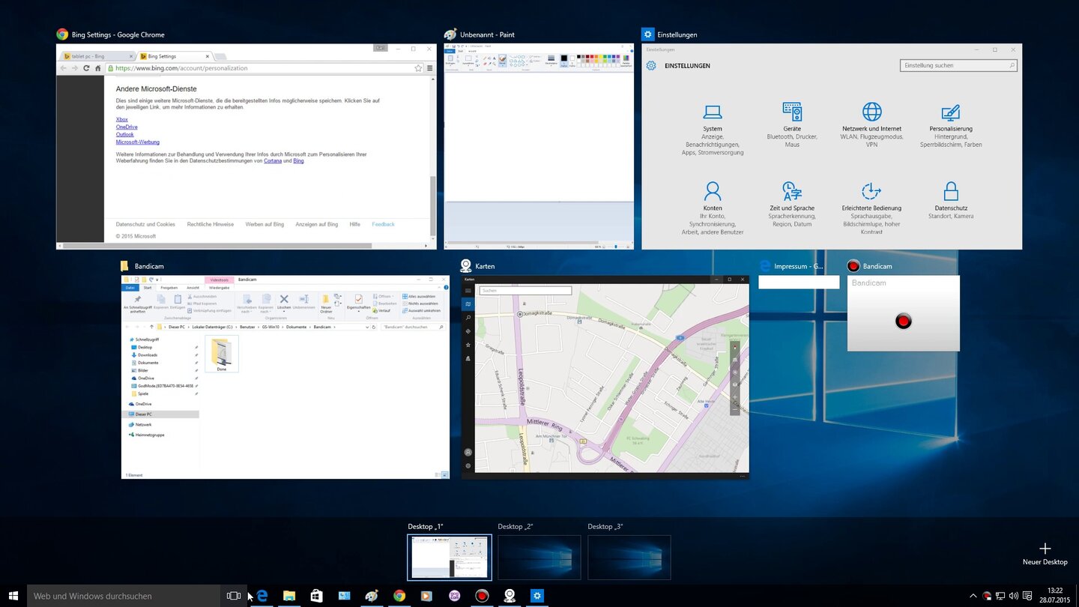1079x607 pixels.
Task: Open Bandicam from the taskbar
Action: [x=482, y=596]
